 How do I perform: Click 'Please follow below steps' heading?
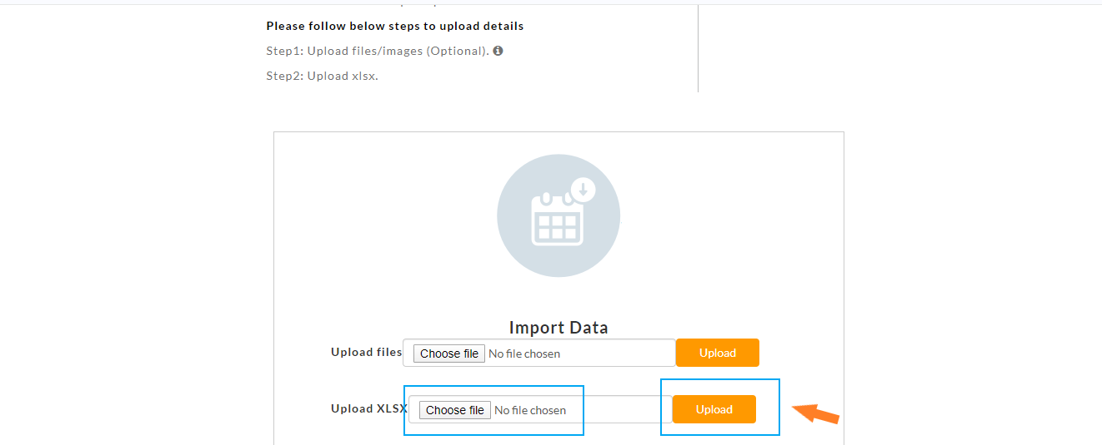[395, 26]
